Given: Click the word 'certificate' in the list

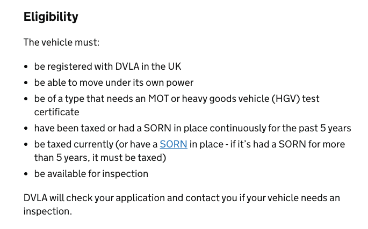Looking at the screenshot, I should pyautogui.click(x=56, y=112).
